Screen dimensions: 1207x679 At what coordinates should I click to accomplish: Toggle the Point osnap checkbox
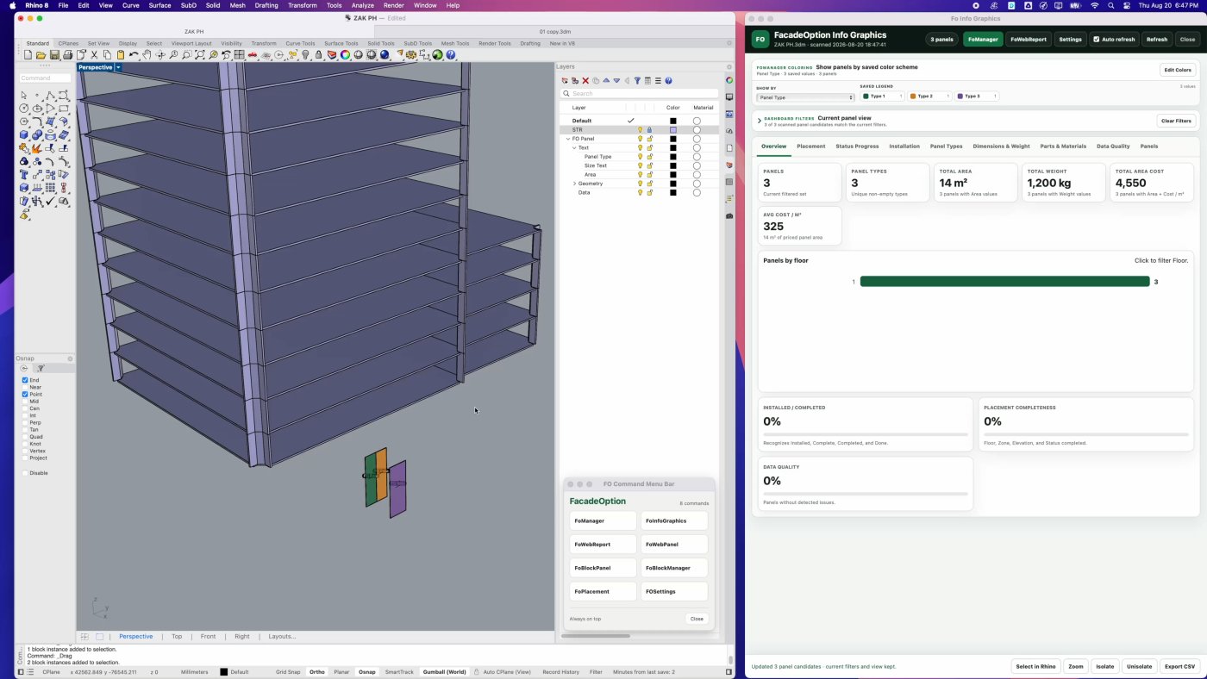coord(25,394)
